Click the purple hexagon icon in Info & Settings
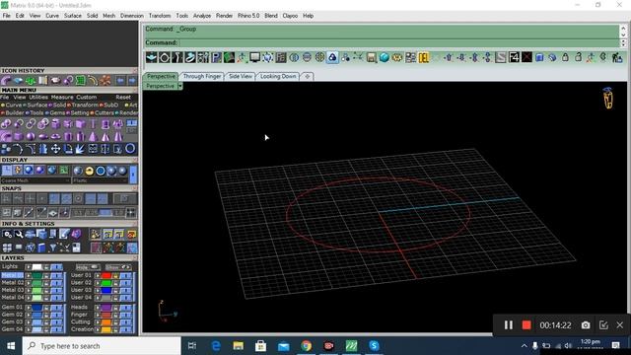631x355 pixels. [76, 234]
